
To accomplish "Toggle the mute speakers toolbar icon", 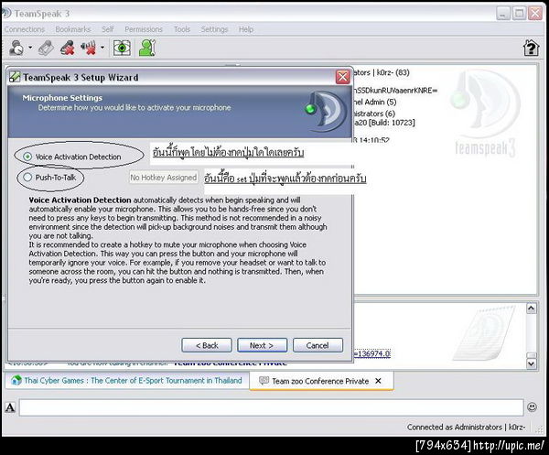I will click(88, 48).
